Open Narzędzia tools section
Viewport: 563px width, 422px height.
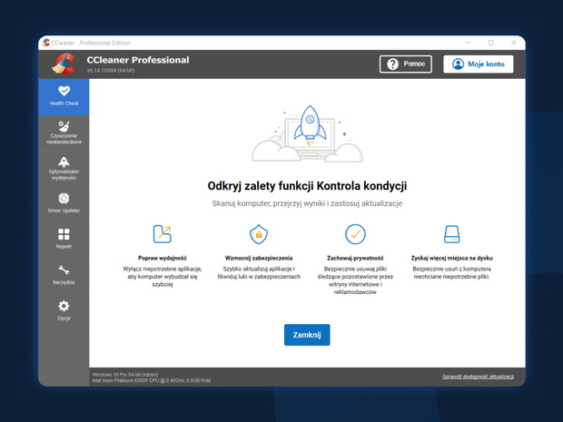(64, 276)
